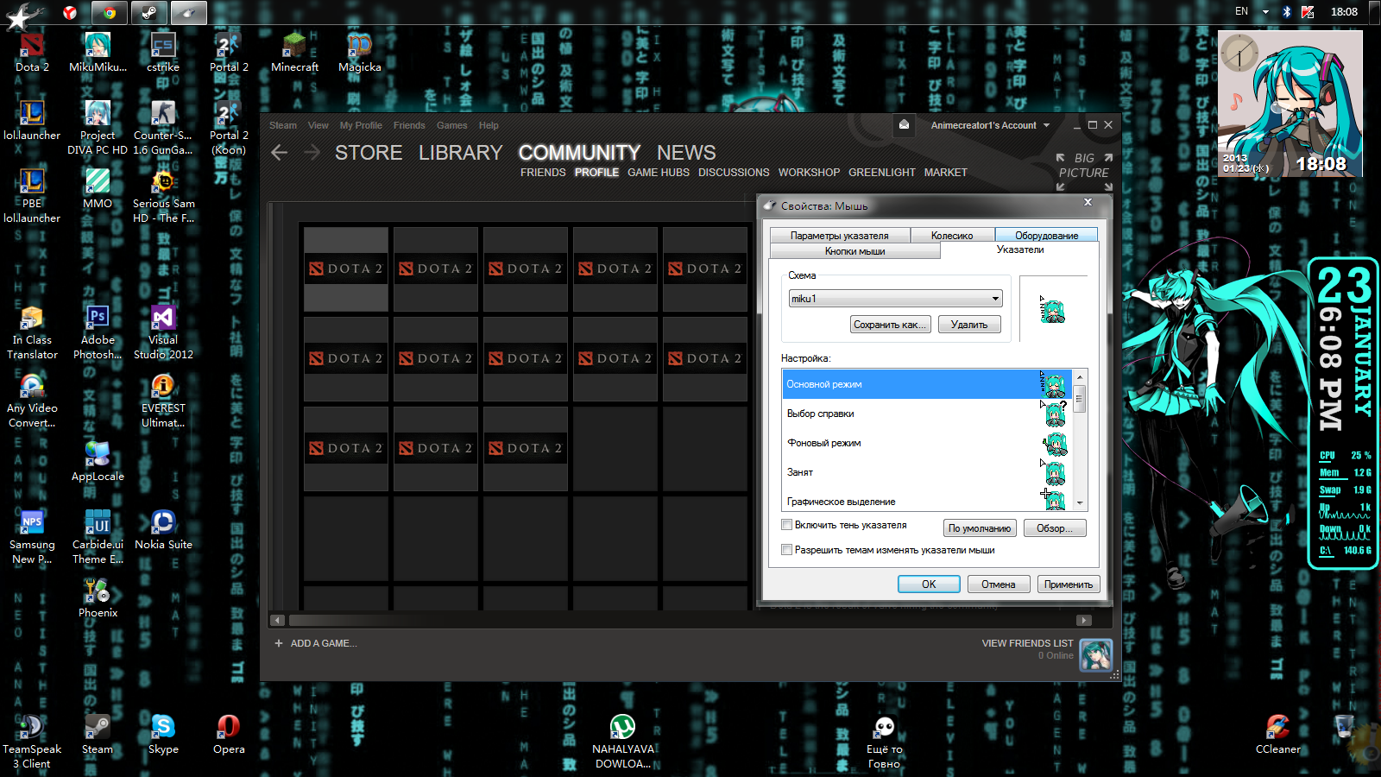Launch EVEREST Ultimate desktop icon

pos(163,400)
